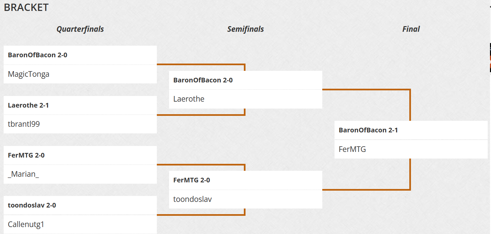Select the Semifinals round header
Screen dimensions: 491x234
coord(246,29)
